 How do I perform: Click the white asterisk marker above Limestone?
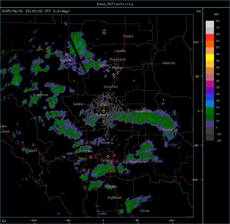(41, 92)
